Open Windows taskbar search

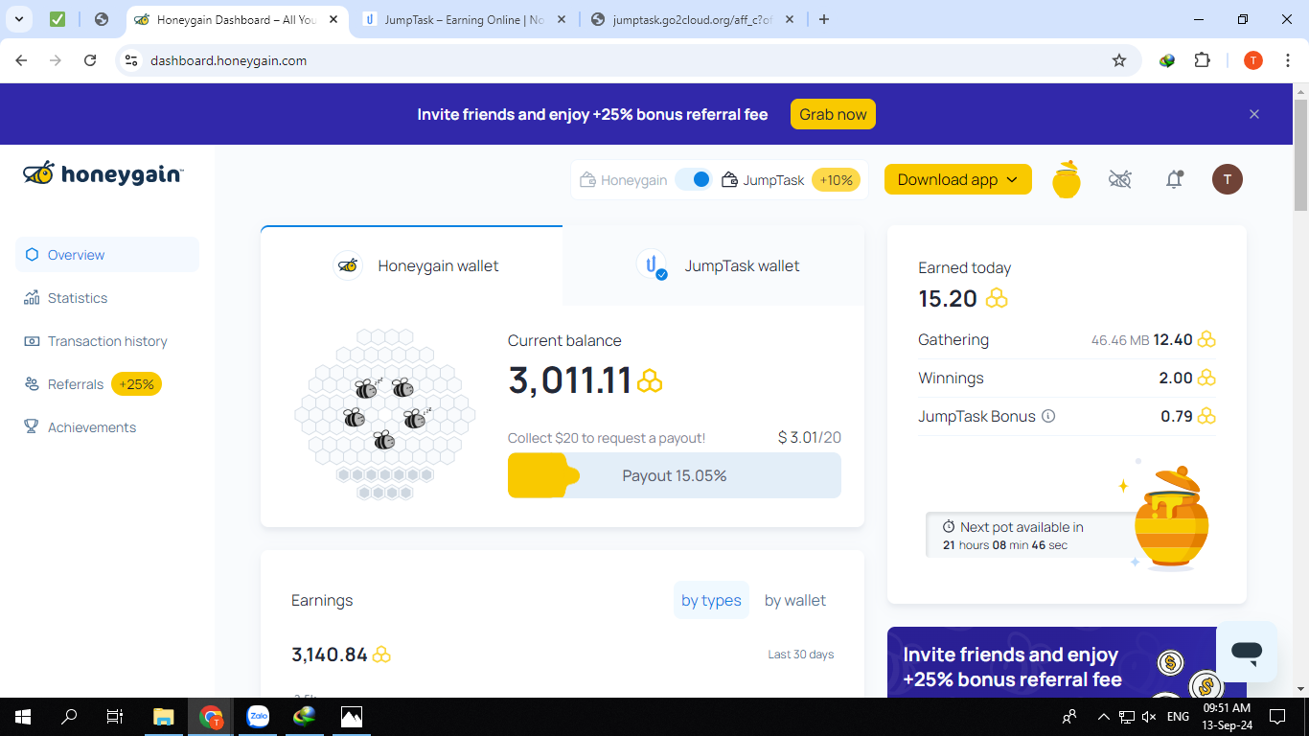tap(69, 716)
